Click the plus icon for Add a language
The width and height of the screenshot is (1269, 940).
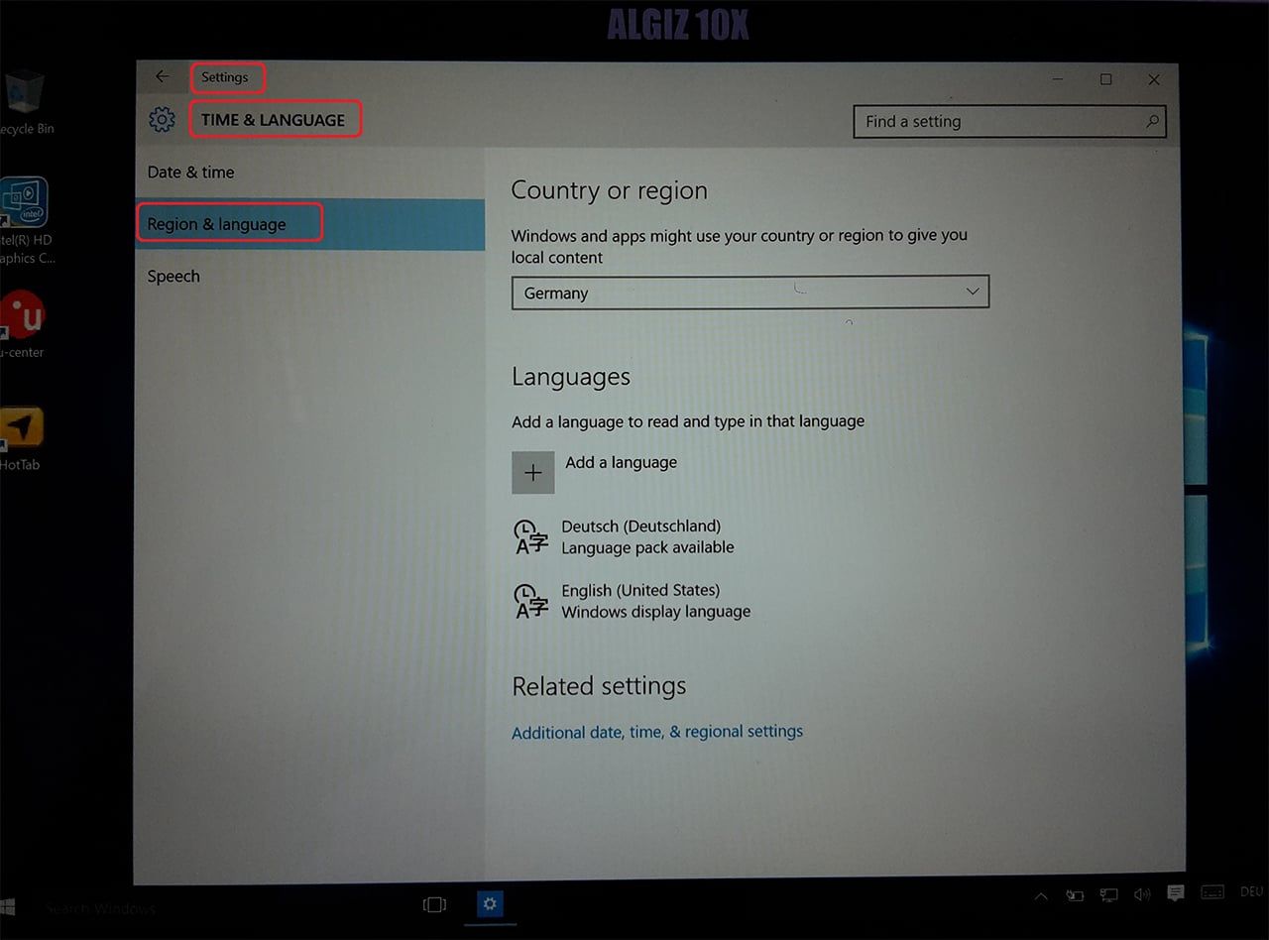point(533,473)
